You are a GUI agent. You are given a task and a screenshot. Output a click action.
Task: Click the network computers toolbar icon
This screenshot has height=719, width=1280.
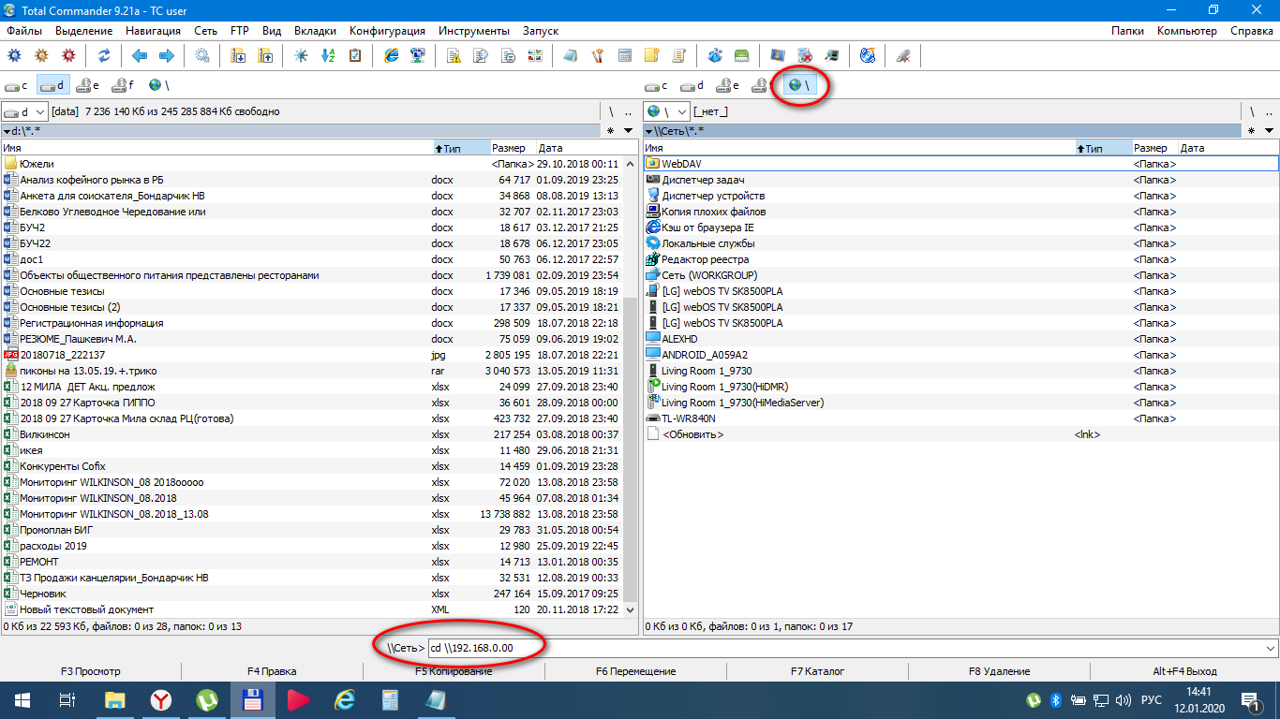point(419,55)
